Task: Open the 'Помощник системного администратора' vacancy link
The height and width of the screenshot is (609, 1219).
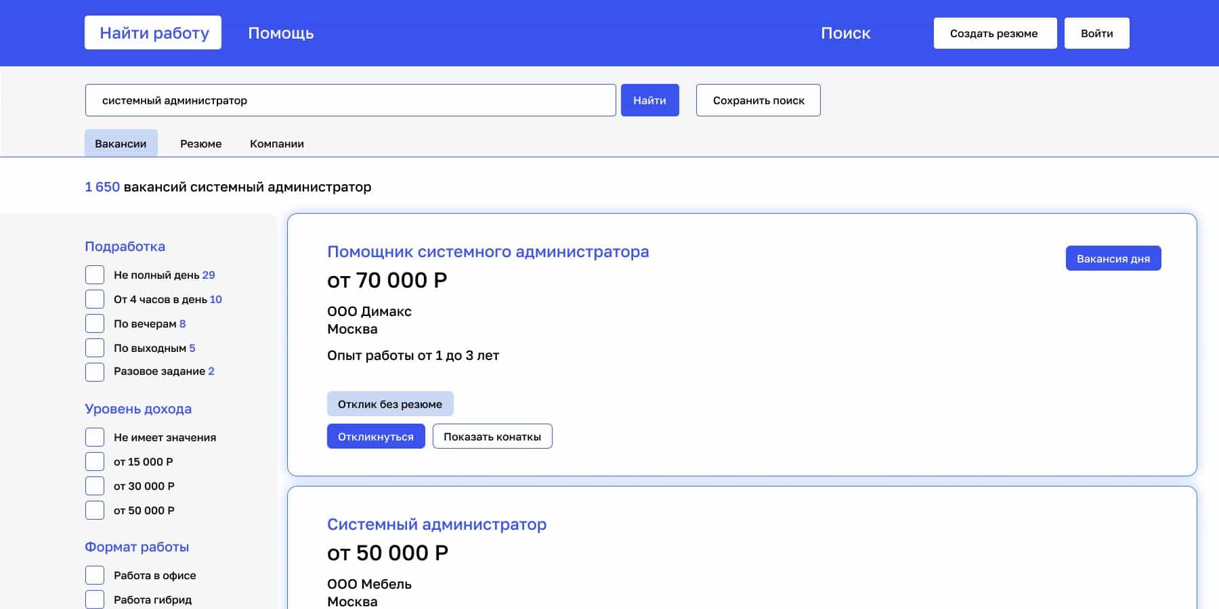Action: click(x=488, y=252)
